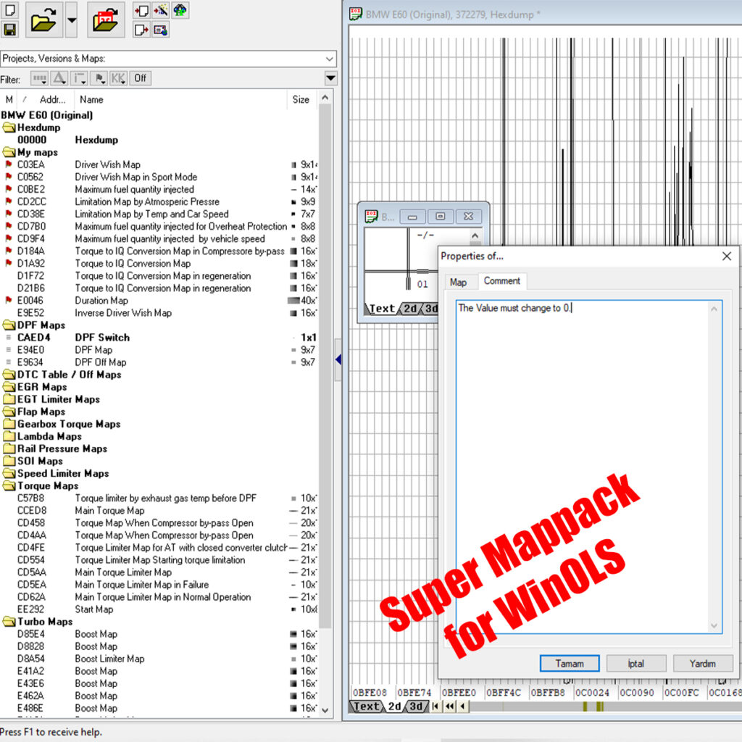Viewport: 742px width, 742px height.
Task: Select the map size filter icon
Action: click(39, 78)
